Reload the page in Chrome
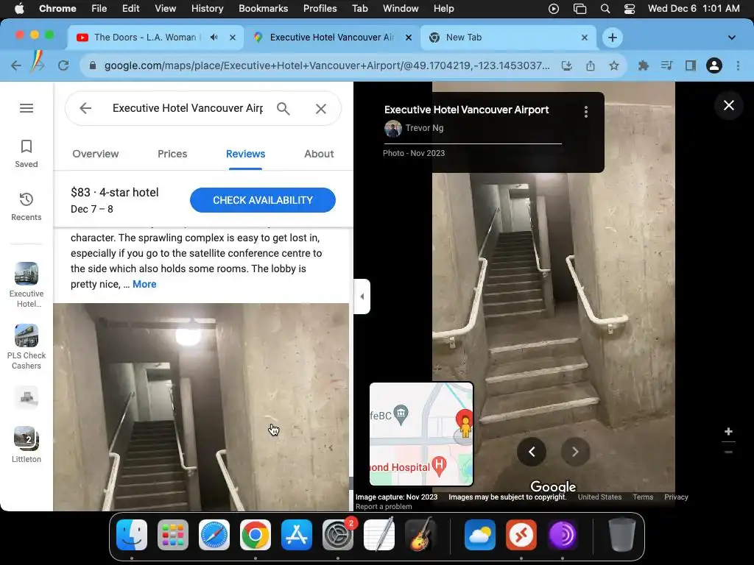 click(63, 65)
